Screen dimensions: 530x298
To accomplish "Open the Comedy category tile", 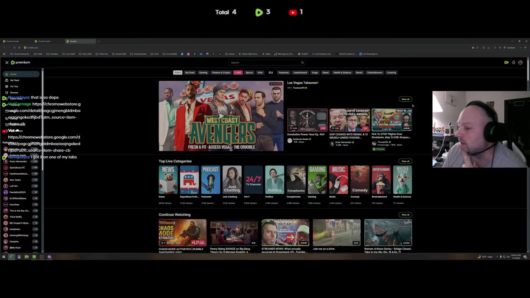I will pyautogui.click(x=360, y=180).
